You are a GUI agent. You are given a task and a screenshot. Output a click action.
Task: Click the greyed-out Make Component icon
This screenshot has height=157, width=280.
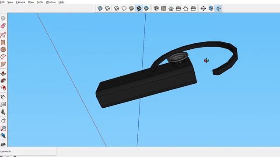(x=3, y=18)
